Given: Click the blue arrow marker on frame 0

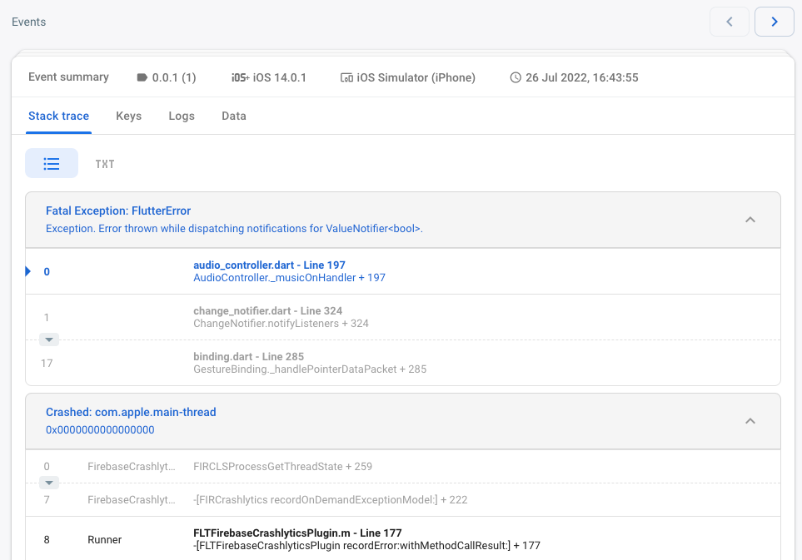Looking at the screenshot, I should point(28,271).
